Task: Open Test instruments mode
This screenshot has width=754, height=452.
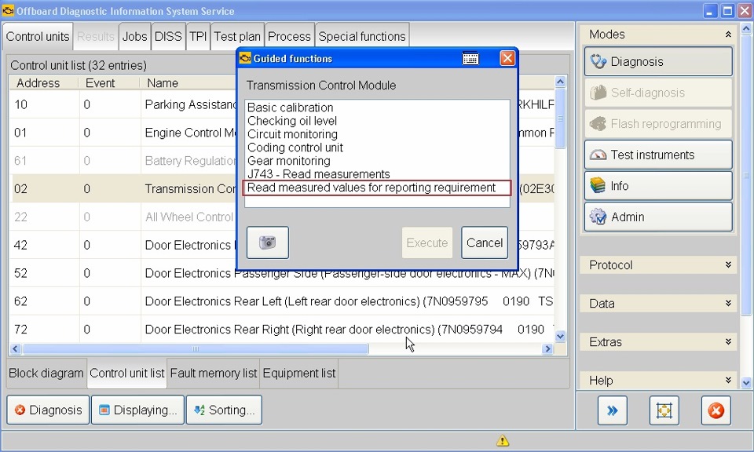Action: (x=658, y=155)
